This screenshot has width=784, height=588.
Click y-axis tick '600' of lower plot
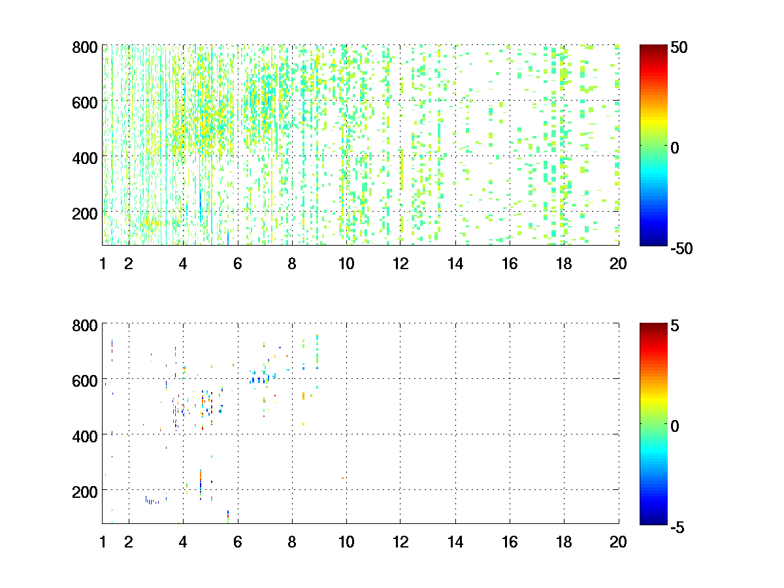[86, 380]
